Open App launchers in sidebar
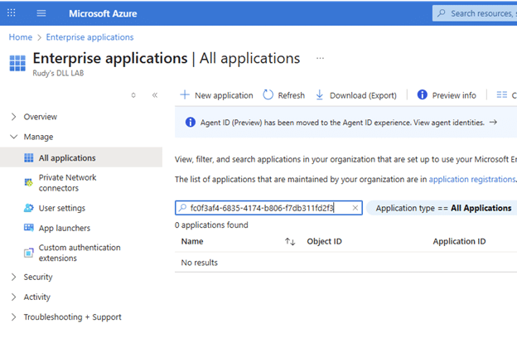 64,228
